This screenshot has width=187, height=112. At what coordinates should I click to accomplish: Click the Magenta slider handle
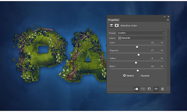(x=138, y=55)
